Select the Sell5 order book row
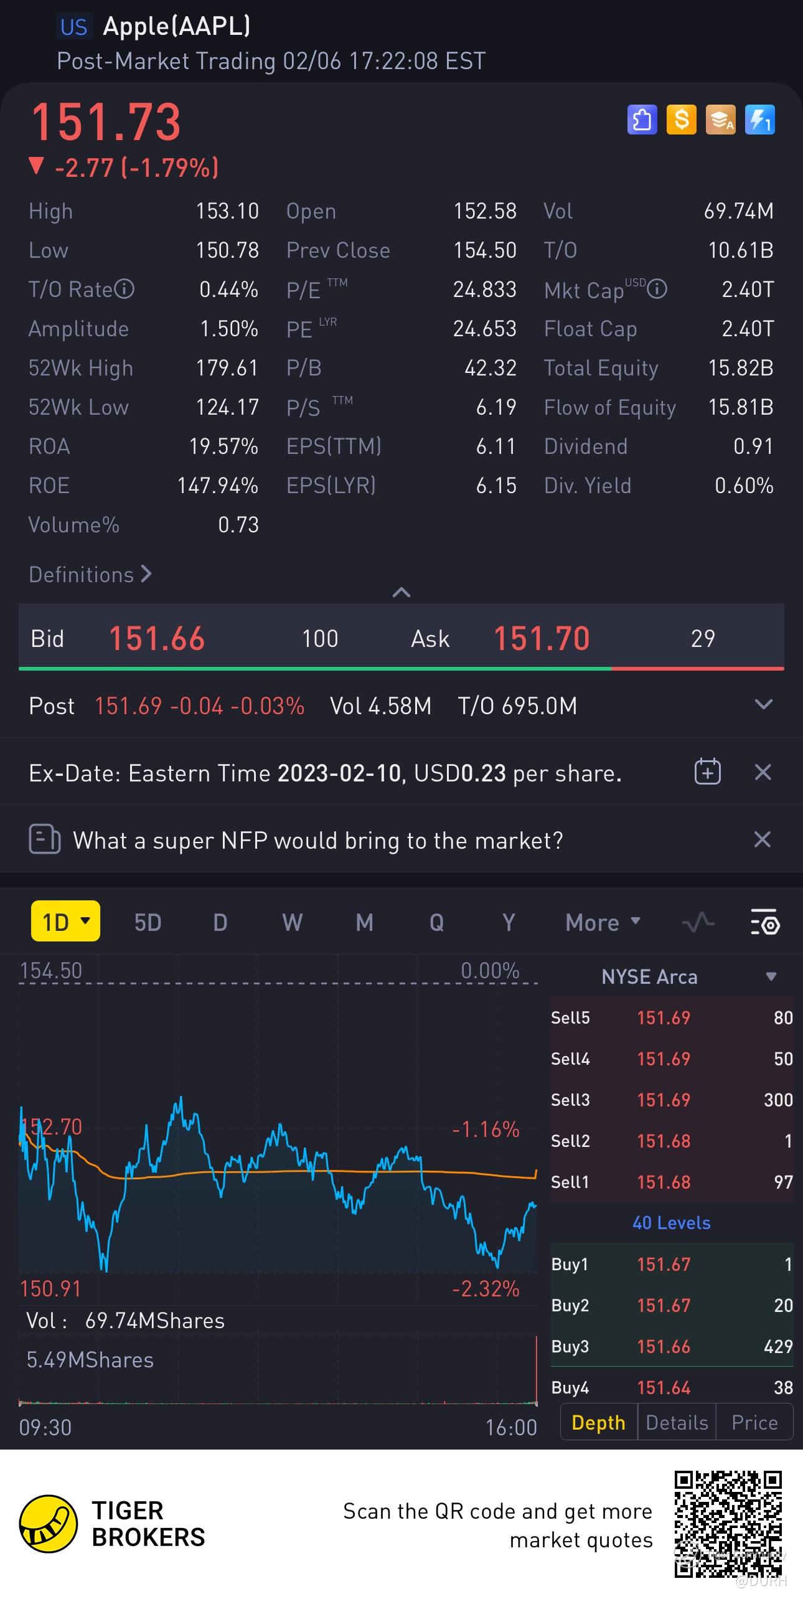Screen dimensions: 803x1599 pyautogui.click(x=672, y=1017)
